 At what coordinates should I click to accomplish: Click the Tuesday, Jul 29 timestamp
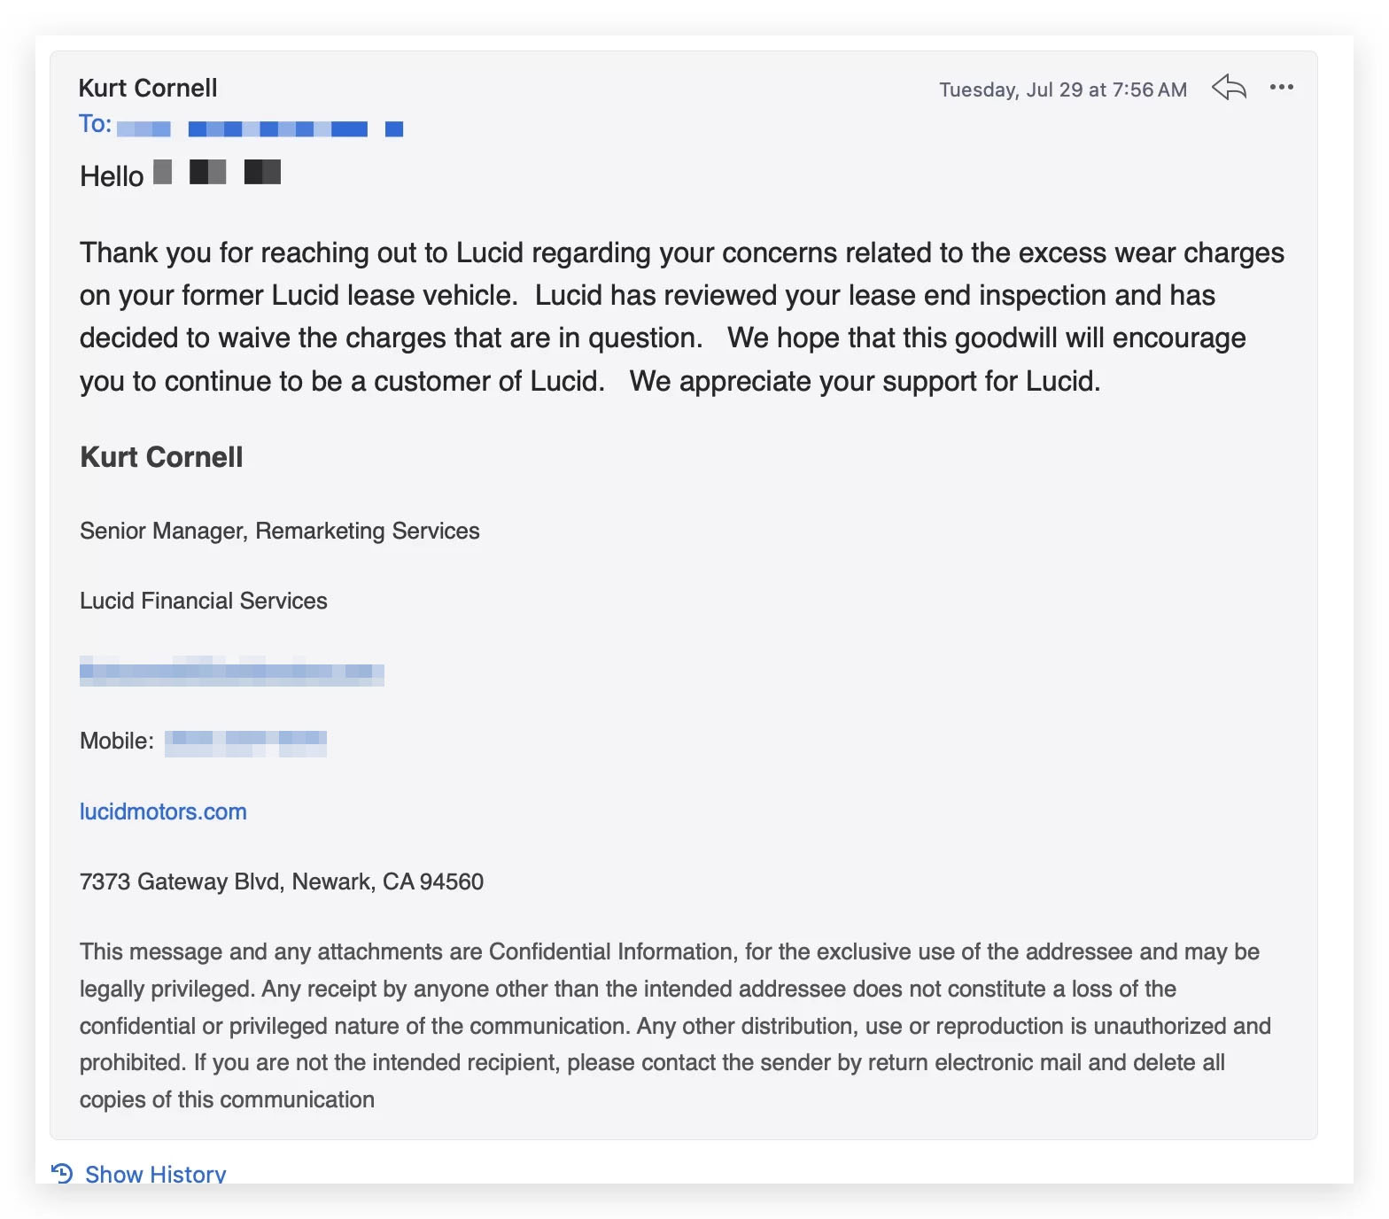click(x=1062, y=89)
